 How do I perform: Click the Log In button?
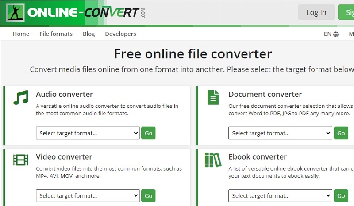pyautogui.click(x=316, y=12)
